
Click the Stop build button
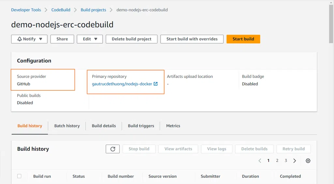point(139,149)
